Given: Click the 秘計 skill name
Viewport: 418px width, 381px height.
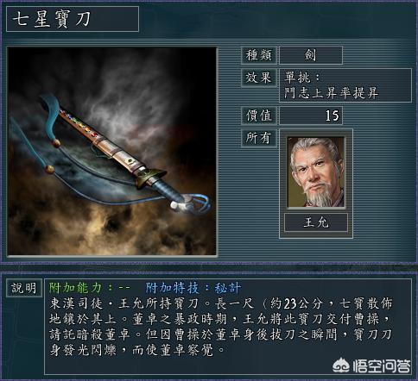Looking at the screenshot, I should pyautogui.click(x=228, y=288).
